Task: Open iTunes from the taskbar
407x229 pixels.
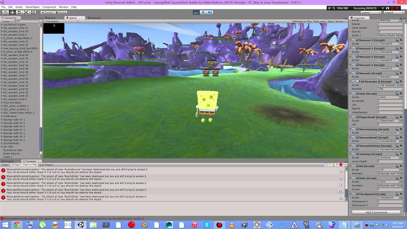Action: (194, 225)
